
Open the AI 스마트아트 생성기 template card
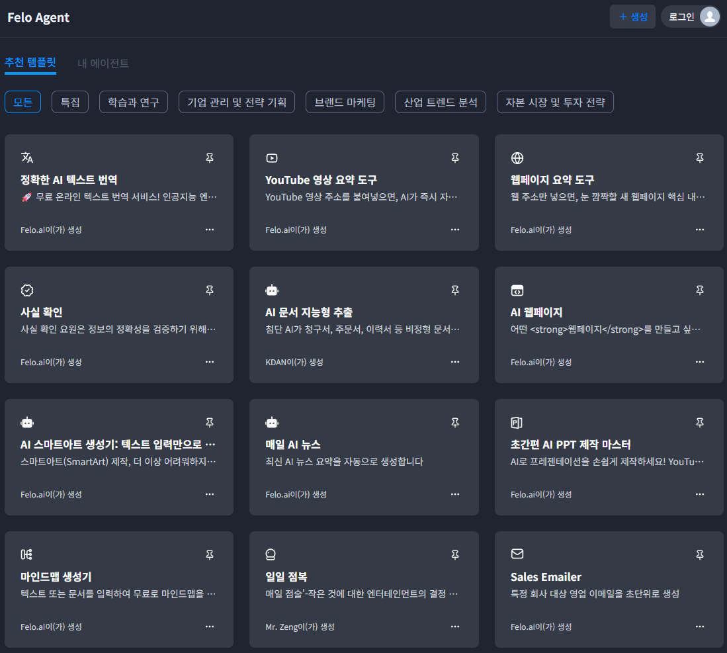coord(118,457)
